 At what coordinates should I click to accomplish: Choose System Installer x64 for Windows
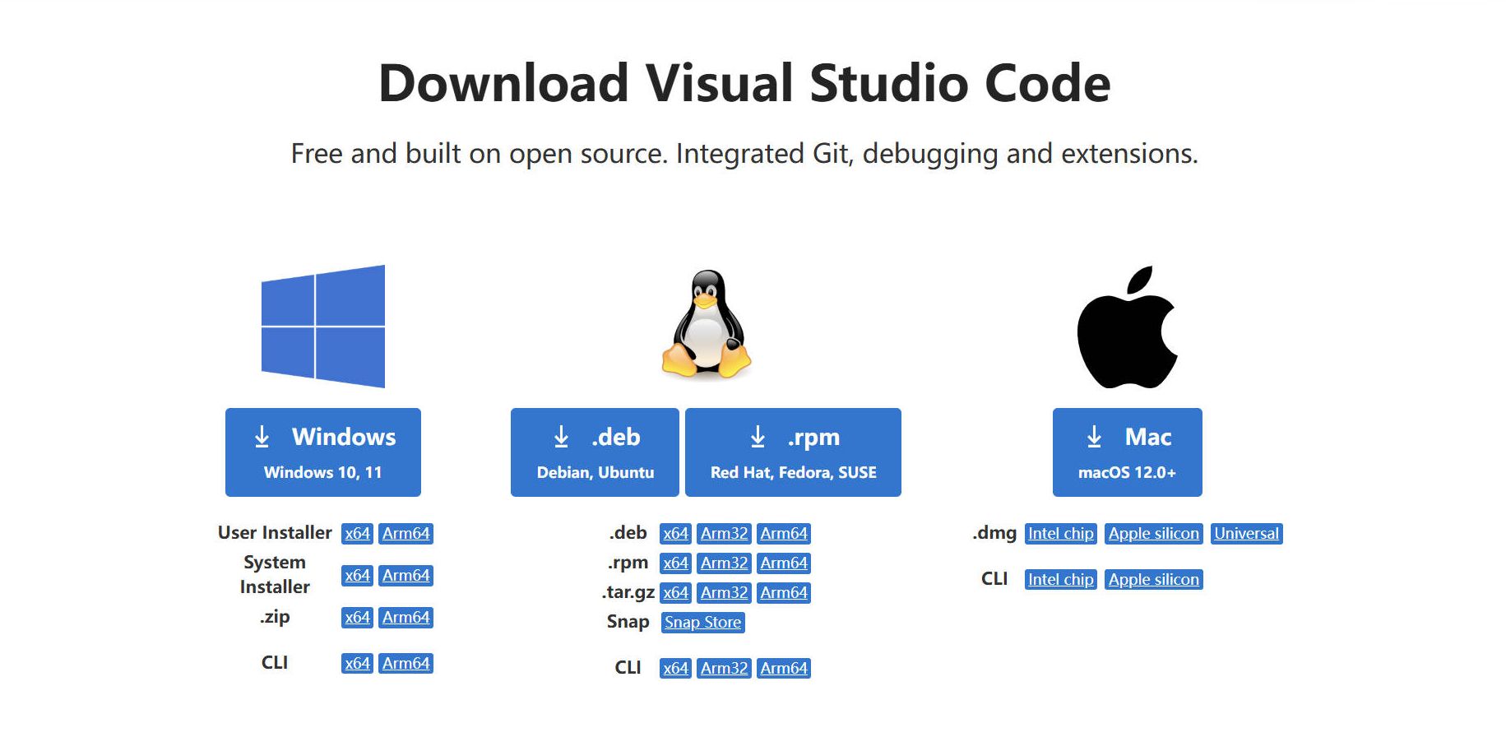point(358,575)
